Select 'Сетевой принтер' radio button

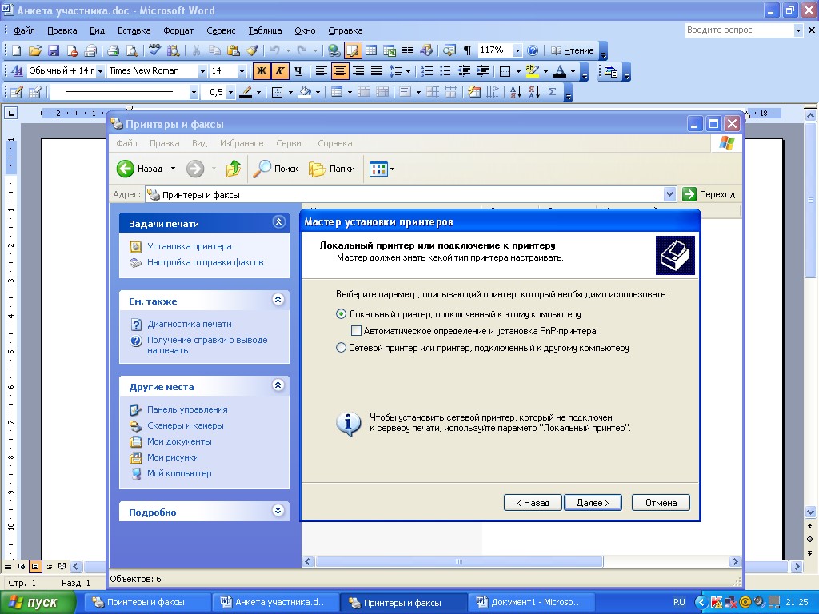click(x=342, y=348)
